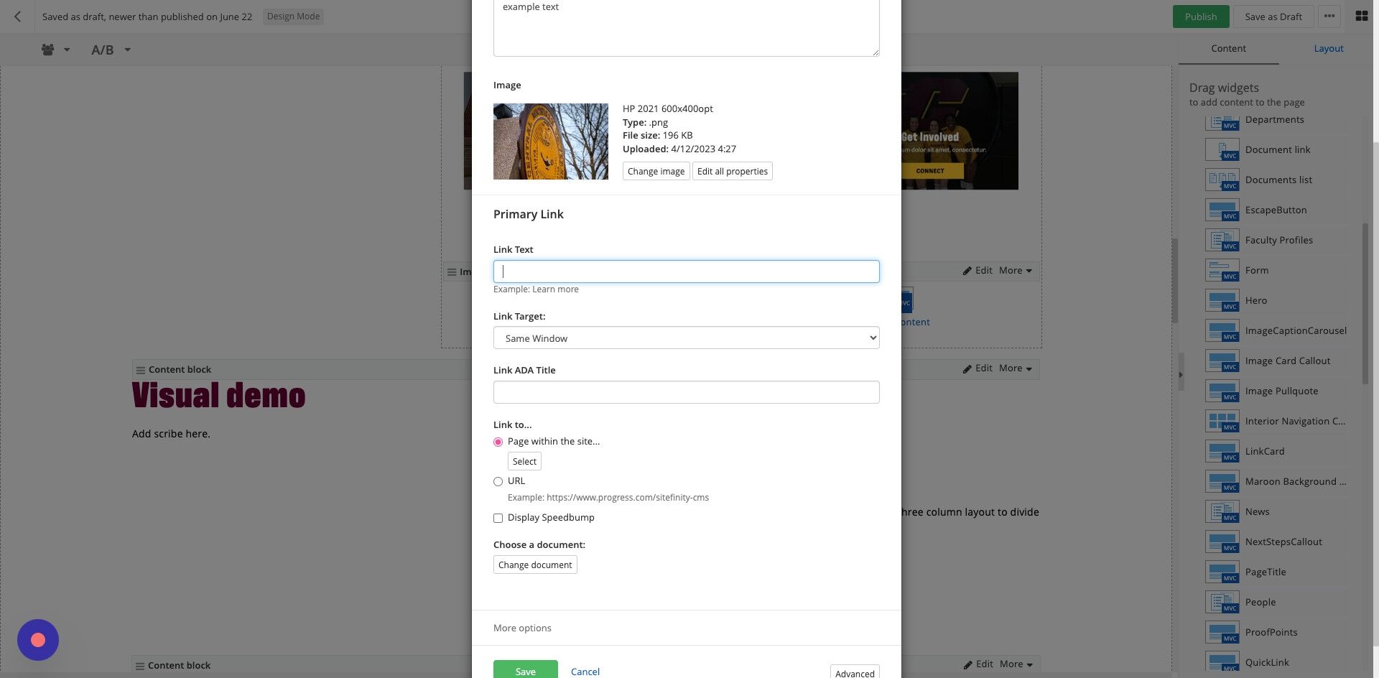This screenshot has height=678, width=1379.
Task: Click the Change image button
Action: click(656, 171)
